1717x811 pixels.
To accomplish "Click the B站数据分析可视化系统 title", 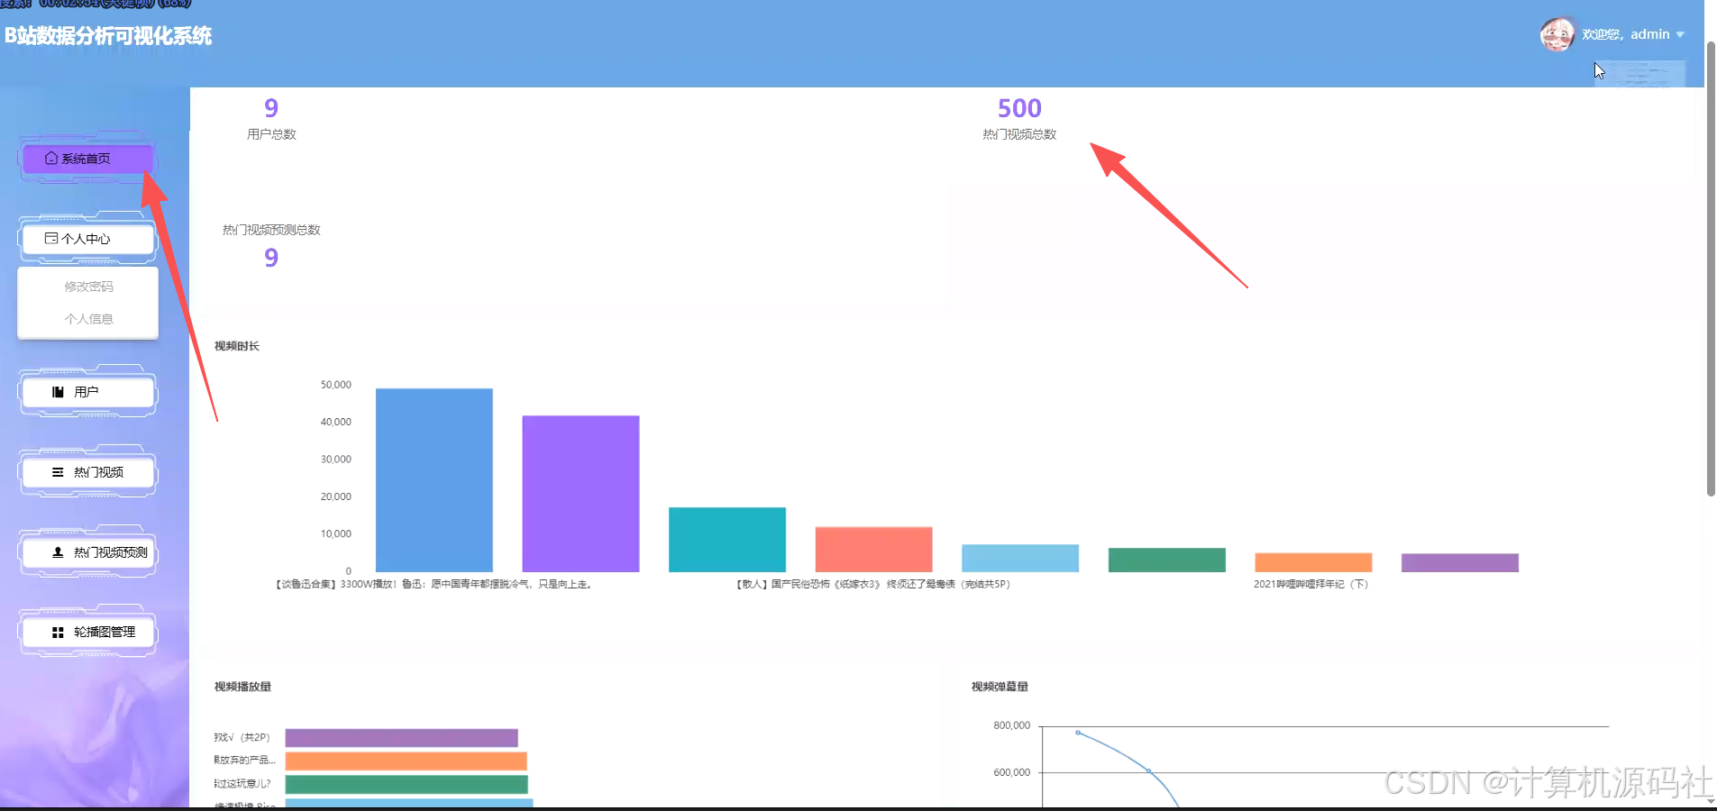I will (108, 36).
